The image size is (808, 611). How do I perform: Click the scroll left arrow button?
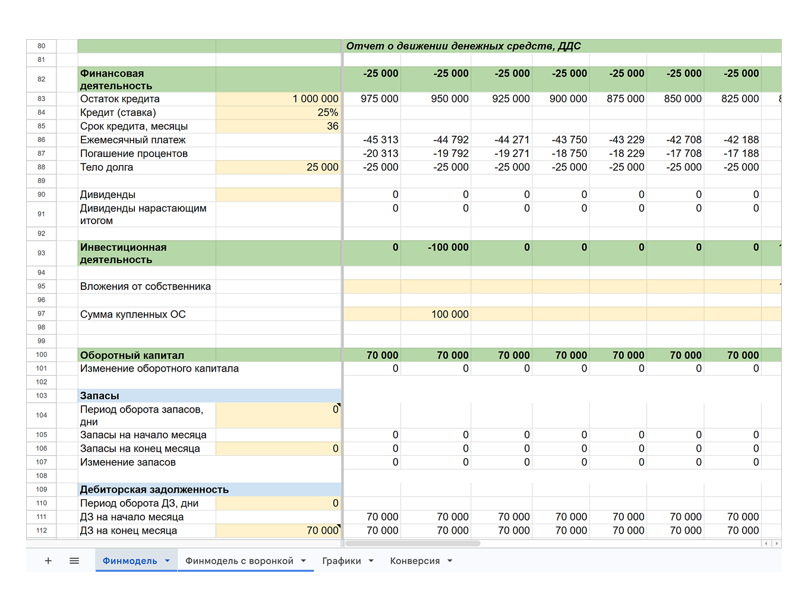pos(766,543)
